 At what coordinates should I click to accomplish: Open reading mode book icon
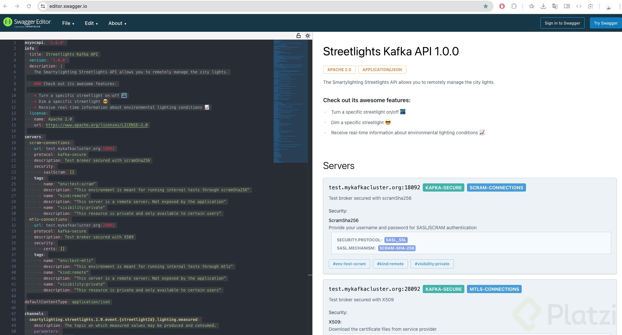[x=567, y=6]
